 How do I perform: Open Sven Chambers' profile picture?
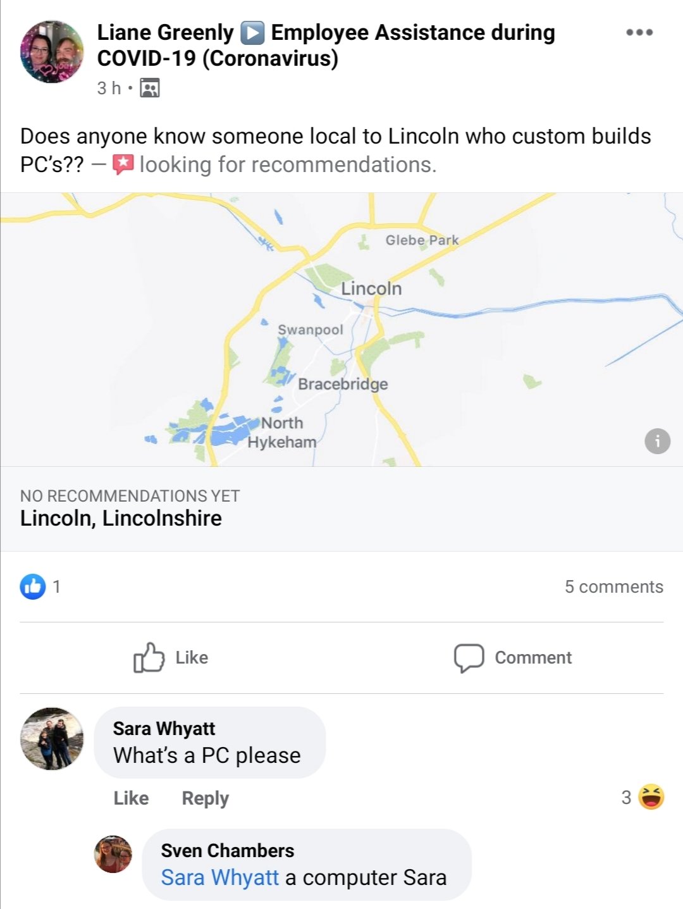click(x=113, y=854)
